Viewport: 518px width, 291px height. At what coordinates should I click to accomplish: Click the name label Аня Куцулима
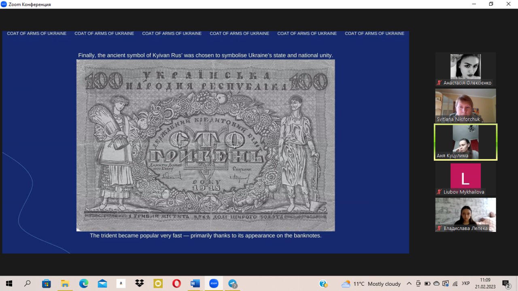(452, 155)
